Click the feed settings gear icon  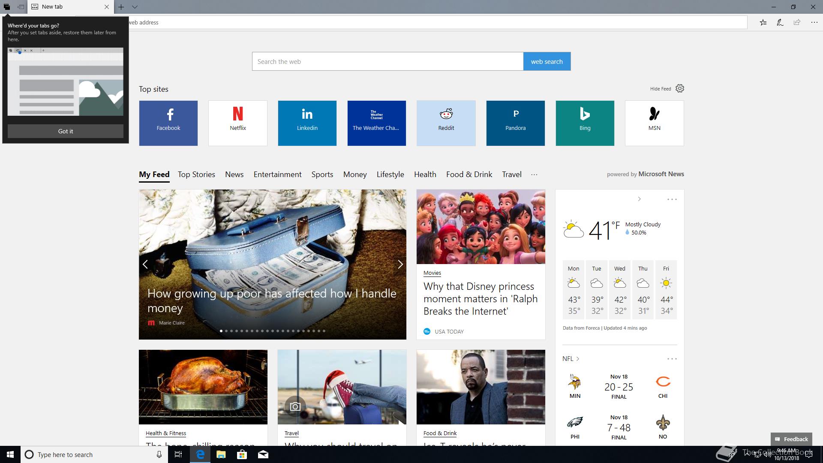tap(680, 88)
